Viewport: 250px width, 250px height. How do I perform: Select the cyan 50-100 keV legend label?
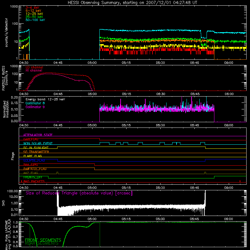click(35, 20)
